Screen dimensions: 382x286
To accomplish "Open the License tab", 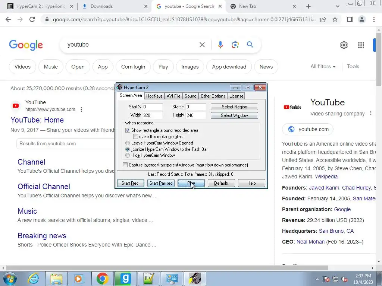I will click(236, 96).
